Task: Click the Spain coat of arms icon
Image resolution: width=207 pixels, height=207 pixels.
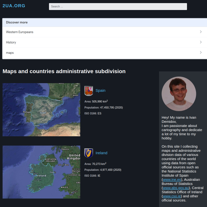Action: tap(89, 91)
